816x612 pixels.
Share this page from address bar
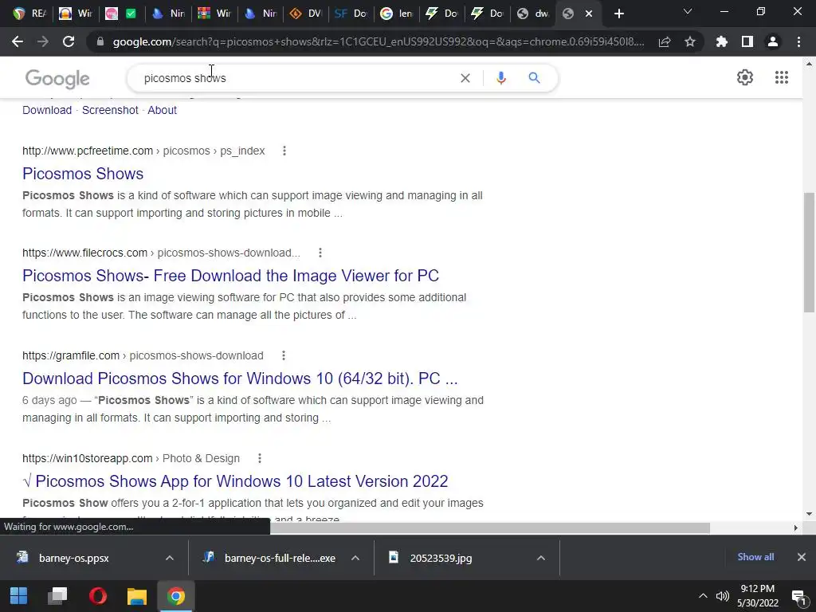pos(665,41)
